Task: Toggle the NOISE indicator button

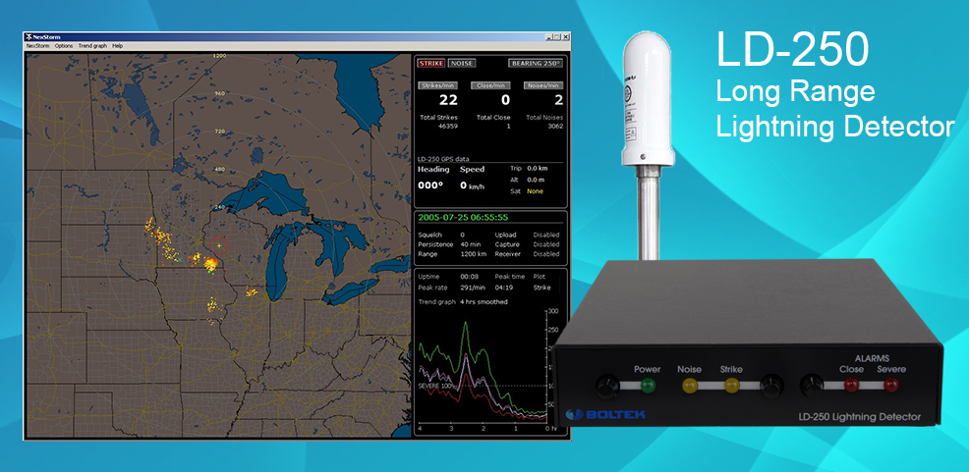Action: (462, 63)
